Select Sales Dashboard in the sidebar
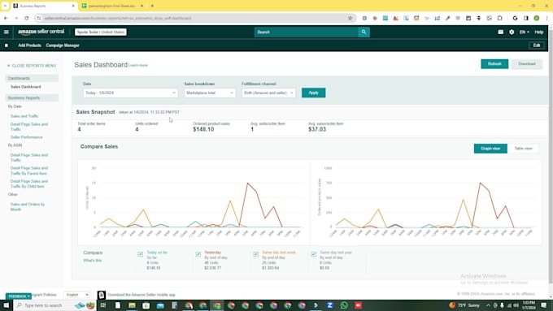The height and width of the screenshot is (311, 553). click(x=26, y=87)
